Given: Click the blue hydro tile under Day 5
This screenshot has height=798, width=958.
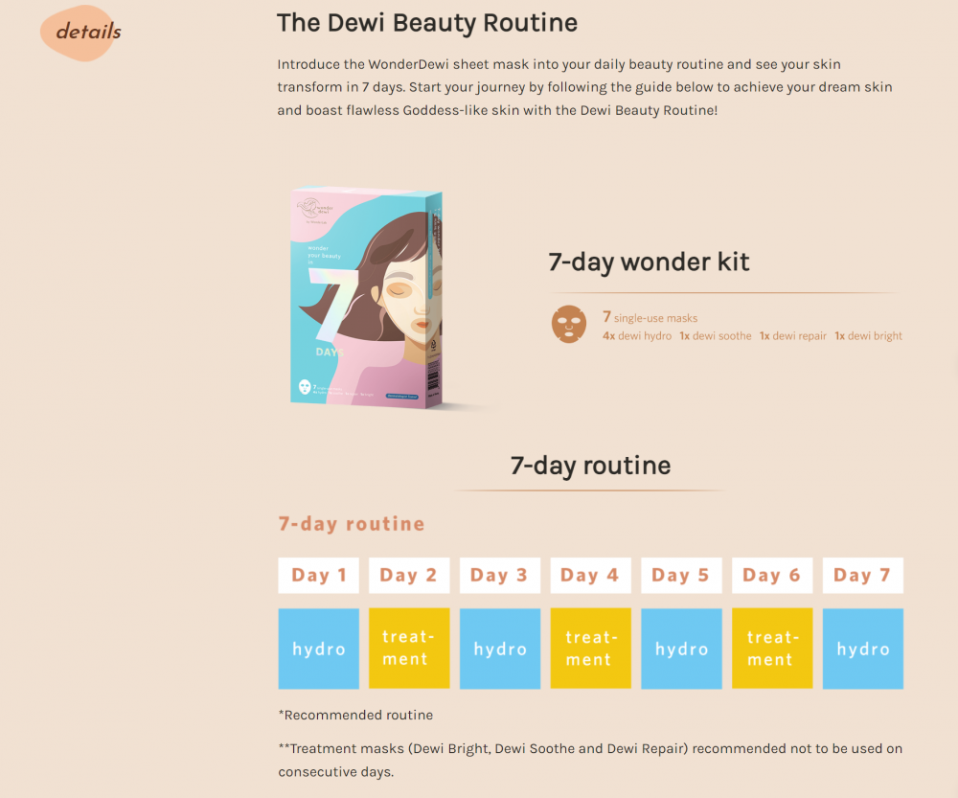Looking at the screenshot, I should [681, 649].
